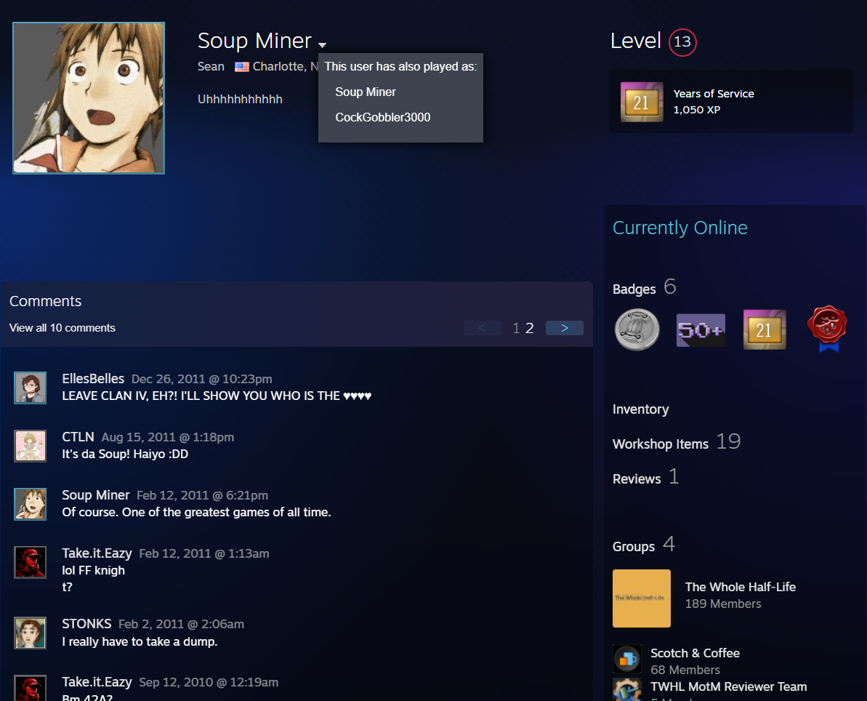Click the Scotch & Coffee group icon
Screen dimensions: 867x701
[x=626, y=659]
